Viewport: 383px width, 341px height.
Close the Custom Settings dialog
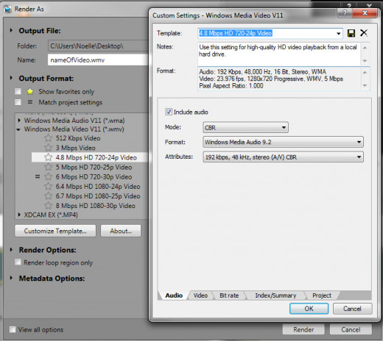point(365,12)
